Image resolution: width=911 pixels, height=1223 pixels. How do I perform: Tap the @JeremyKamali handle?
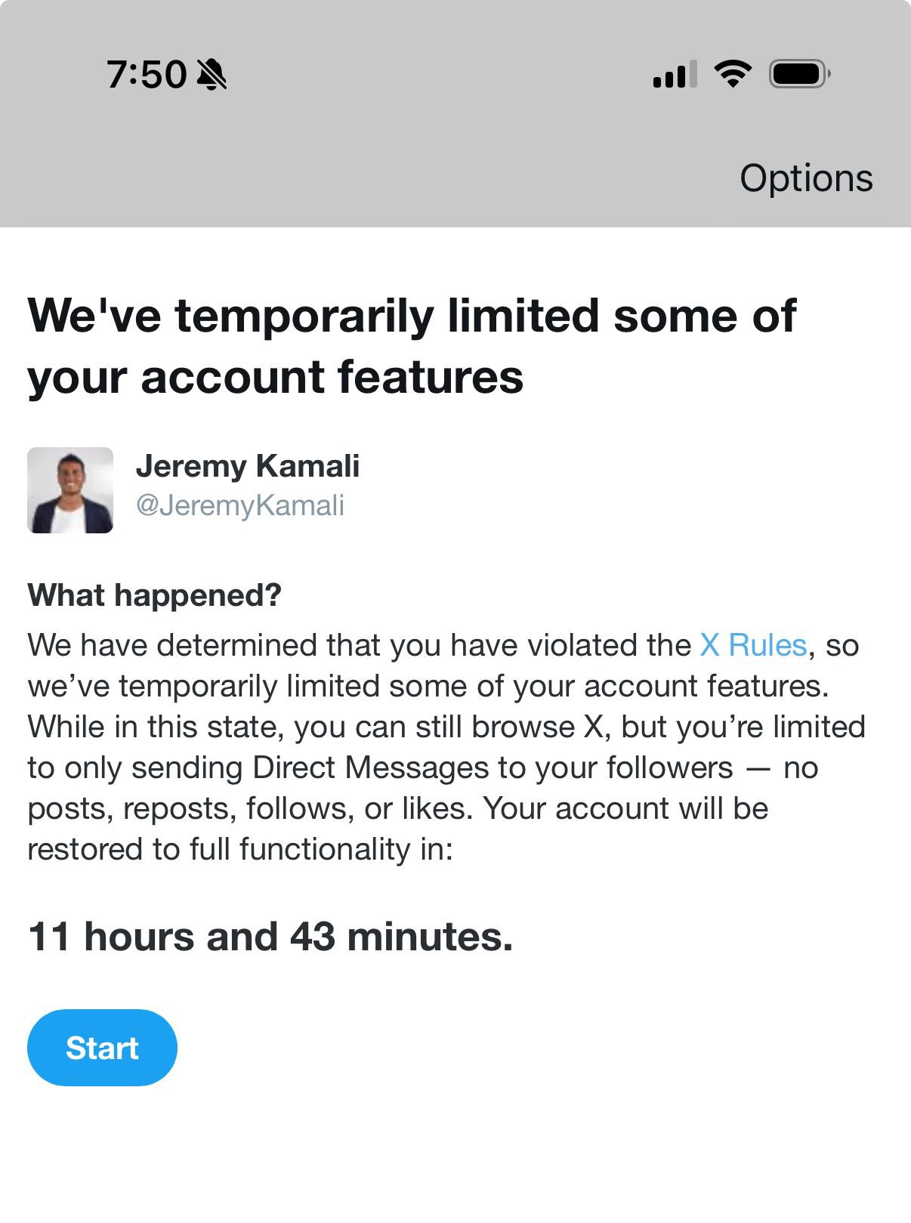240,505
